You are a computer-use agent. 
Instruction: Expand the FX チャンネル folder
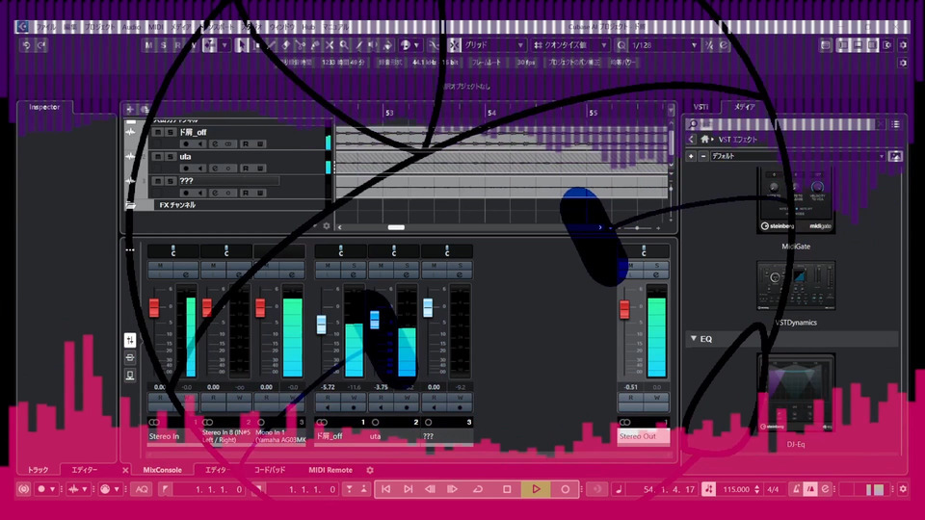130,205
